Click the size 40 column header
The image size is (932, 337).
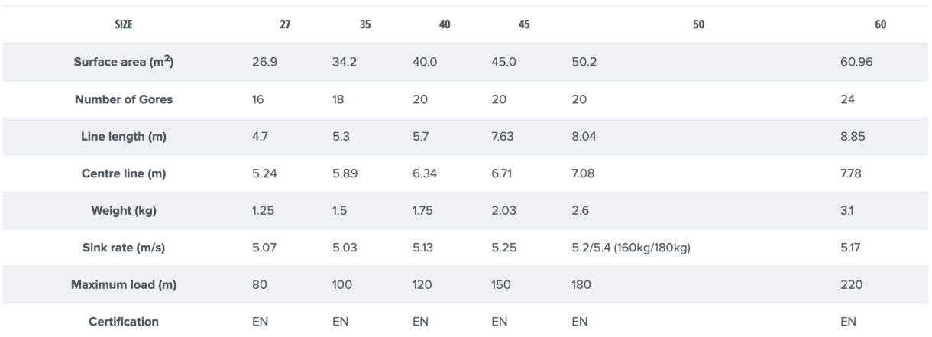click(x=445, y=24)
